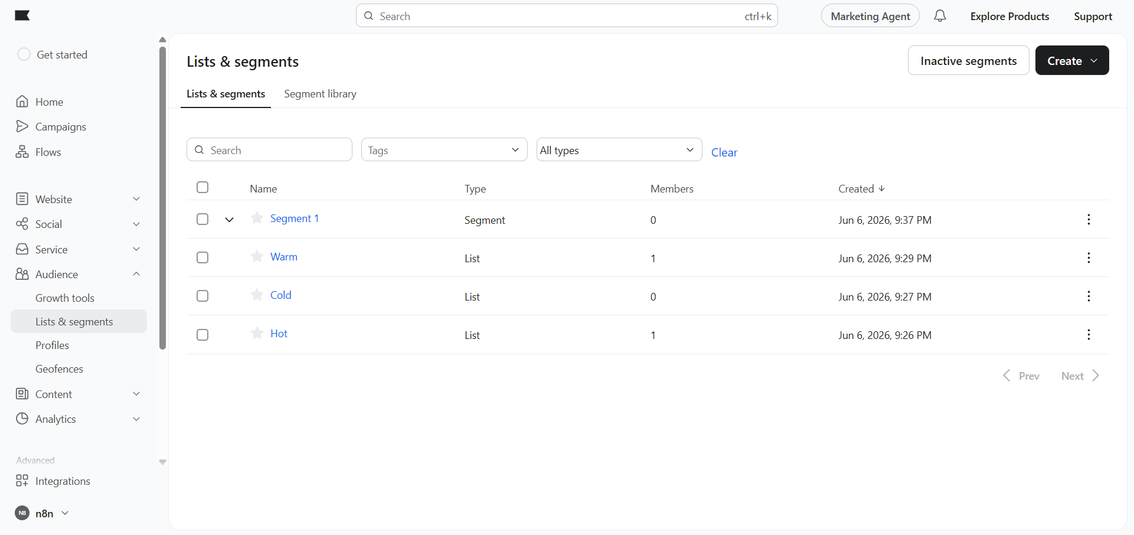Star the Hot list
1134x535 pixels.
(257, 334)
